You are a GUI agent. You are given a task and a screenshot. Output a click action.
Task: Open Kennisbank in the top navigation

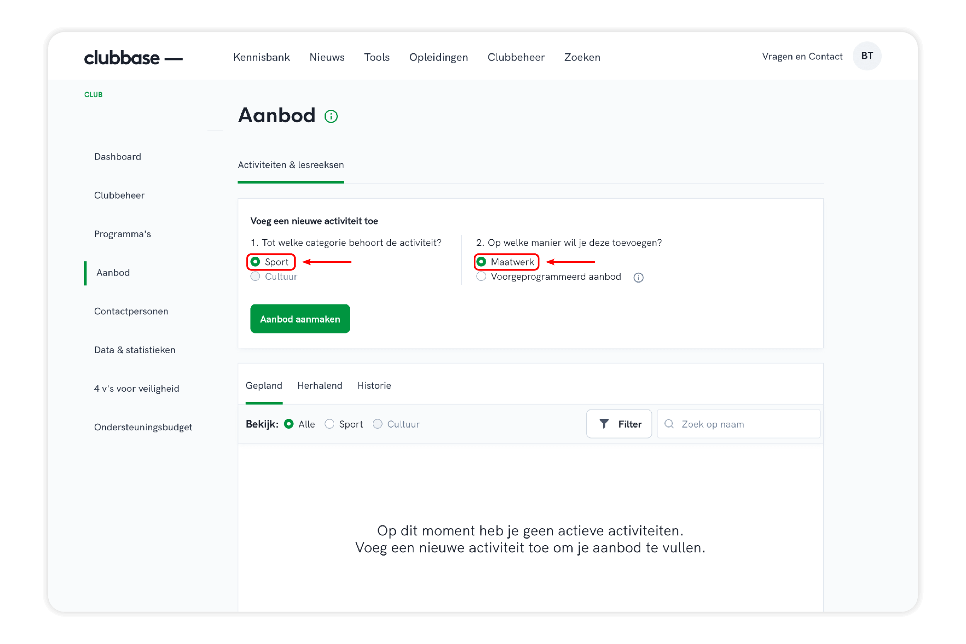click(x=261, y=58)
